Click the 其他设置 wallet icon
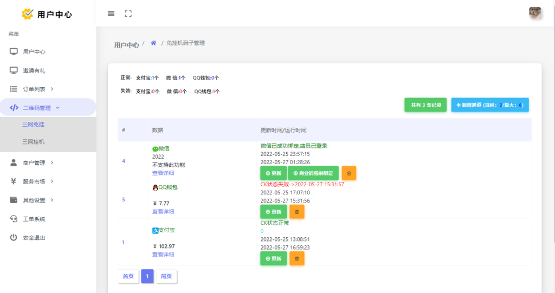This screenshot has height=293, width=555. click(x=14, y=200)
